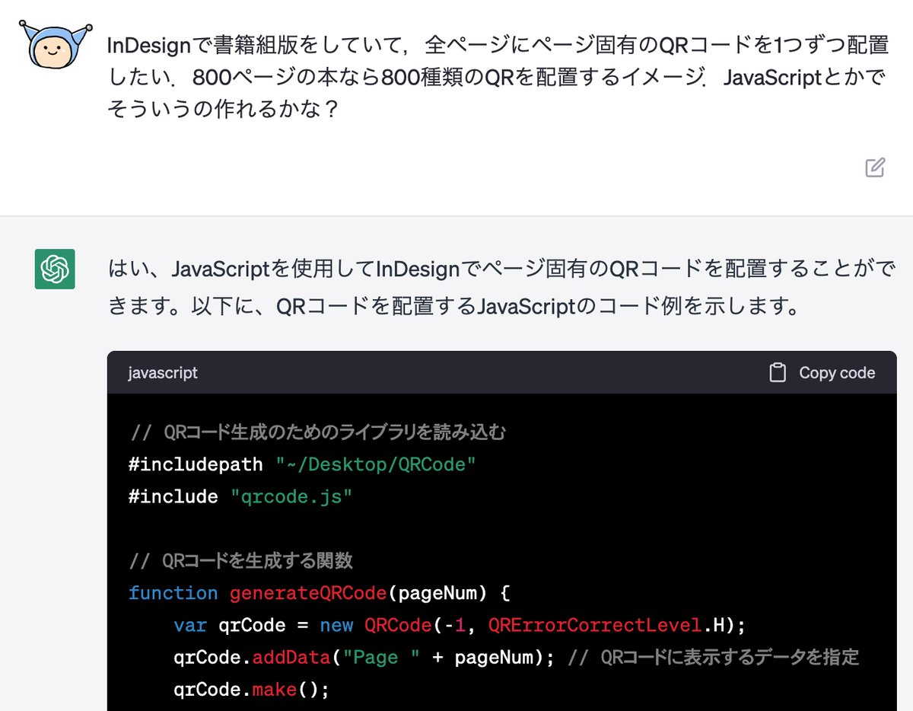This screenshot has width=913, height=711.
Task: Click the comment QRコードに表示するデータを指定
Action: coord(714,656)
